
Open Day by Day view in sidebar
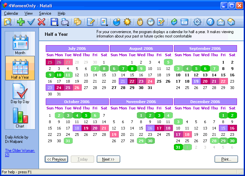tap(20, 93)
